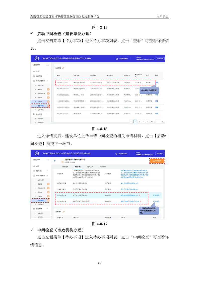Expand 我的采购 chevron in Figure 4-8-16 sidebar
This screenshot has width=199, height=282.
point(47,76)
